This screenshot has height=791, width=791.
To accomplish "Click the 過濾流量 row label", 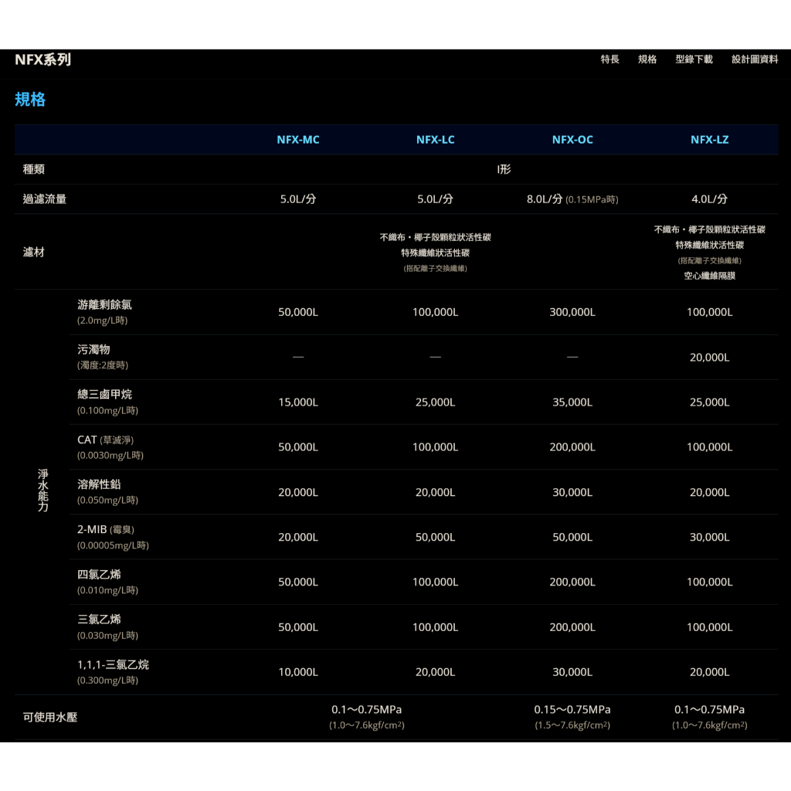I will (x=45, y=199).
